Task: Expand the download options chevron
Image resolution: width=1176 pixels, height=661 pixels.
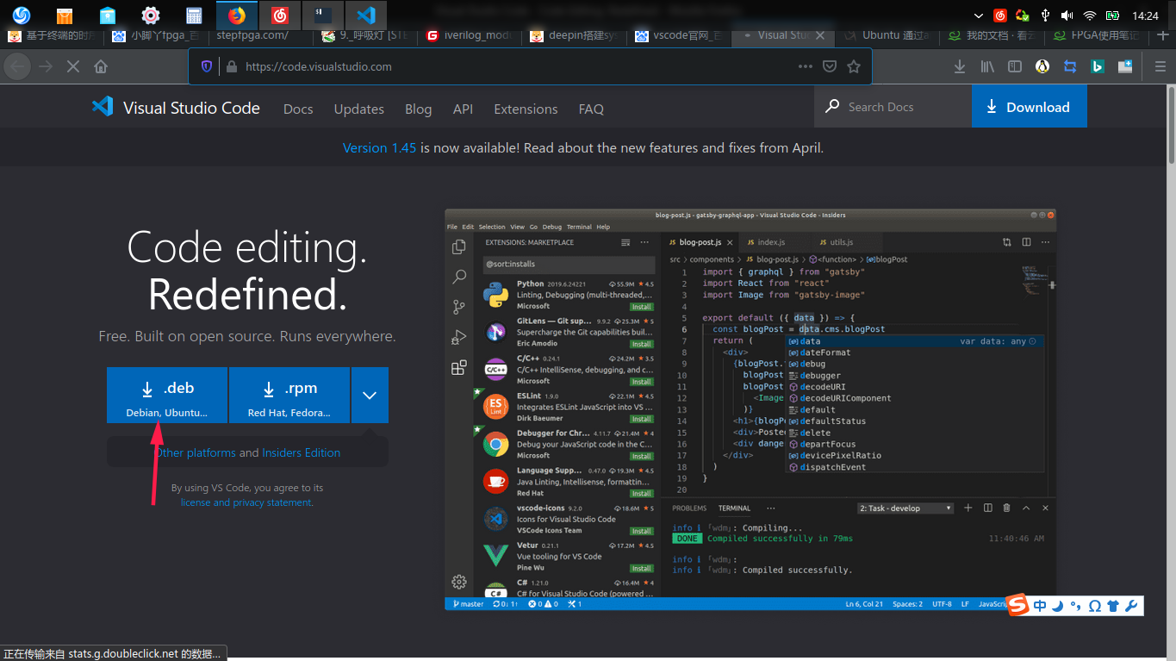Action: pyautogui.click(x=370, y=396)
